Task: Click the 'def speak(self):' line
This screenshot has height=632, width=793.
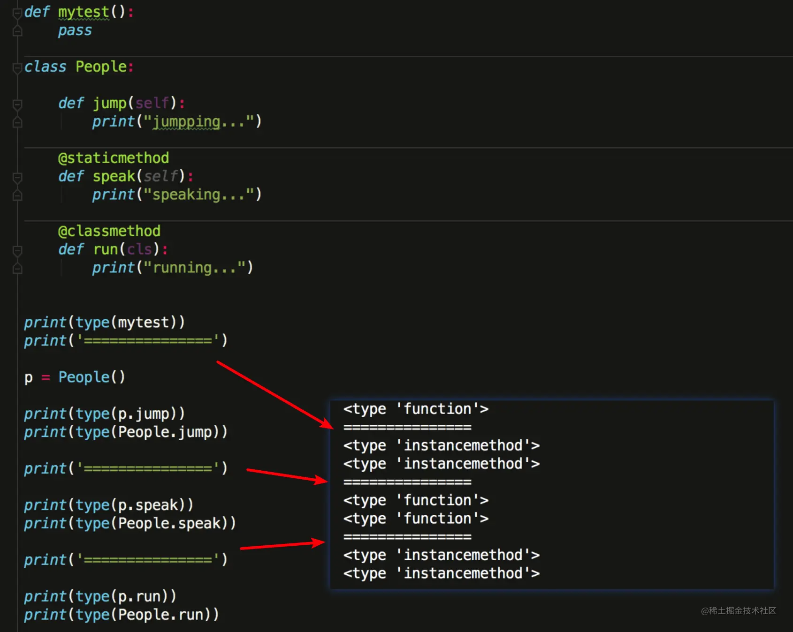Action: click(x=126, y=176)
